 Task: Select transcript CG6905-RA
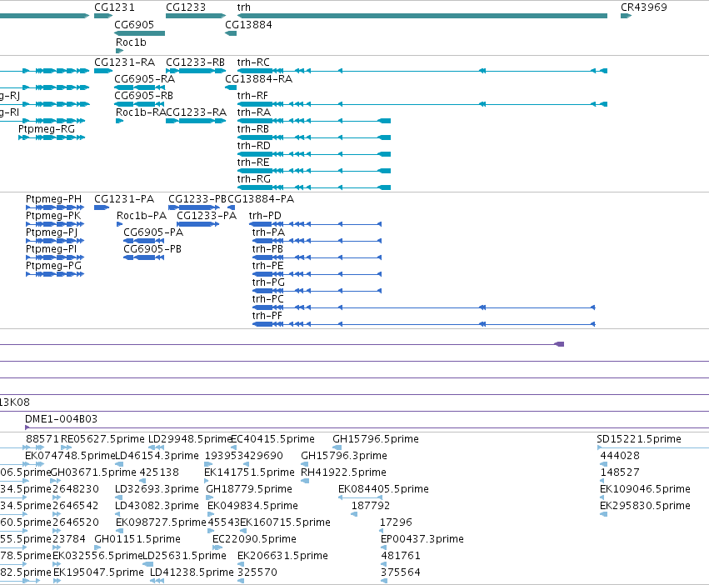tap(140, 87)
